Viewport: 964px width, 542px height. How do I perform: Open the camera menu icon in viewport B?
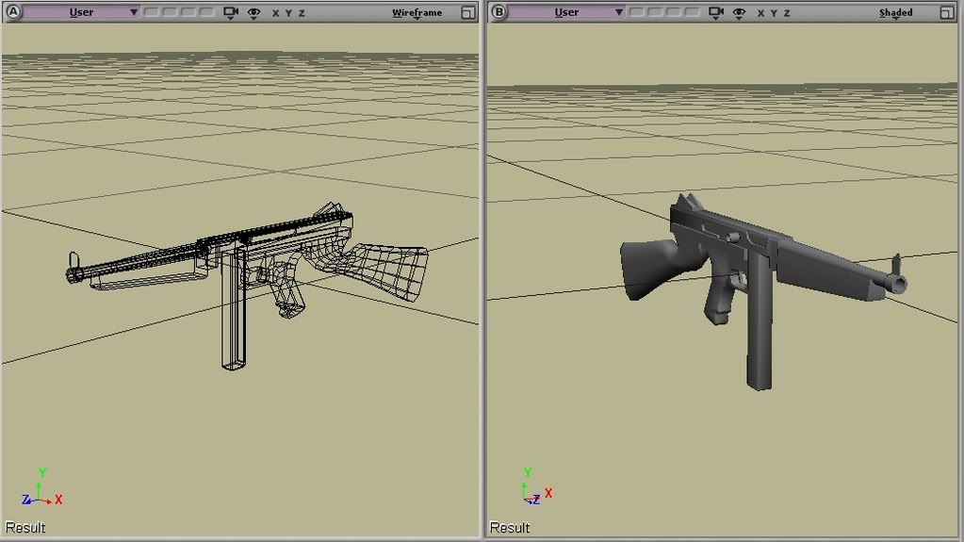coord(715,12)
